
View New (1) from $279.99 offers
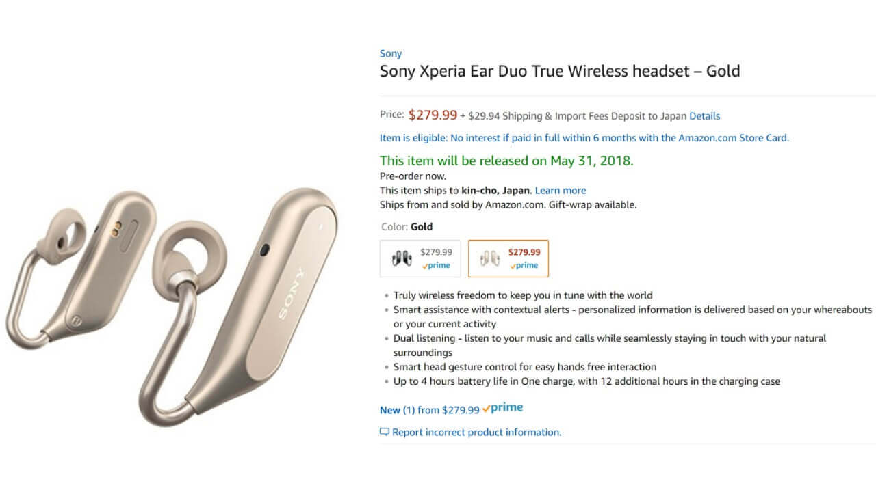coord(429,410)
